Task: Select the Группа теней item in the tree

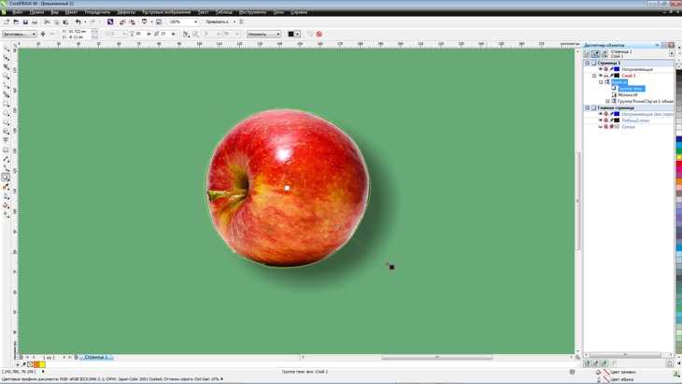Action: click(x=631, y=88)
